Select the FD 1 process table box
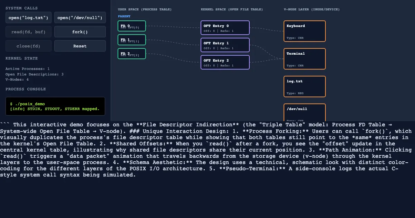Viewport: 415px width, 218px height. point(132,40)
